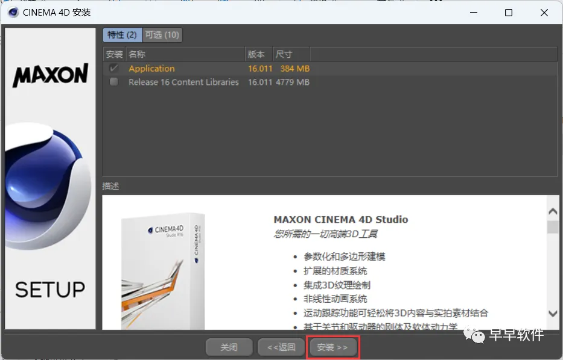The height and width of the screenshot is (360, 563).
Task: Click description scrollbar up arrow
Action: tap(553, 211)
